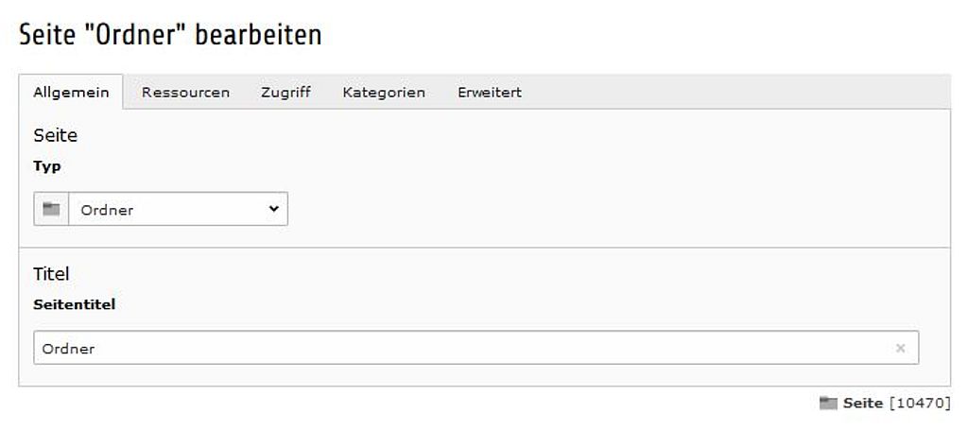Click the heading Seite "Ordner" bearbeiten
Screen dimensions: 968x448
pyautogui.click(x=170, y=35)
